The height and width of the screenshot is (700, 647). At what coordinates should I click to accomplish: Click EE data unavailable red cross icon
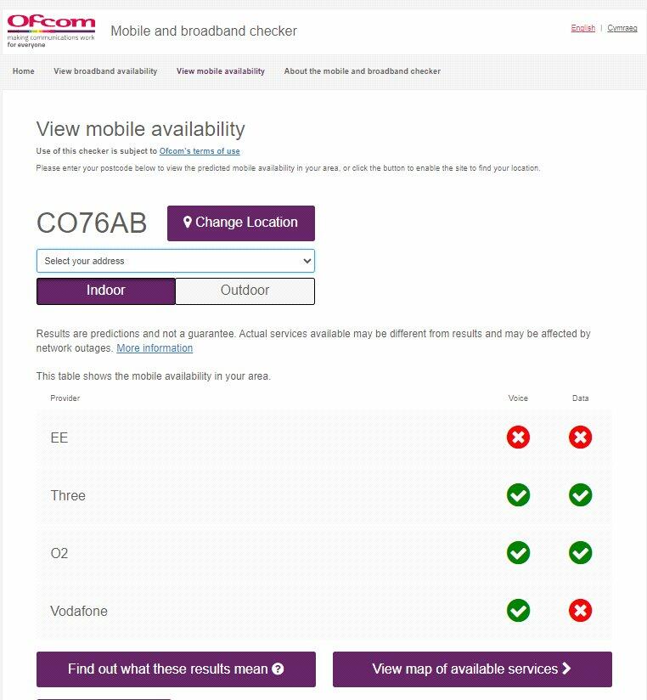coord(581,437)
